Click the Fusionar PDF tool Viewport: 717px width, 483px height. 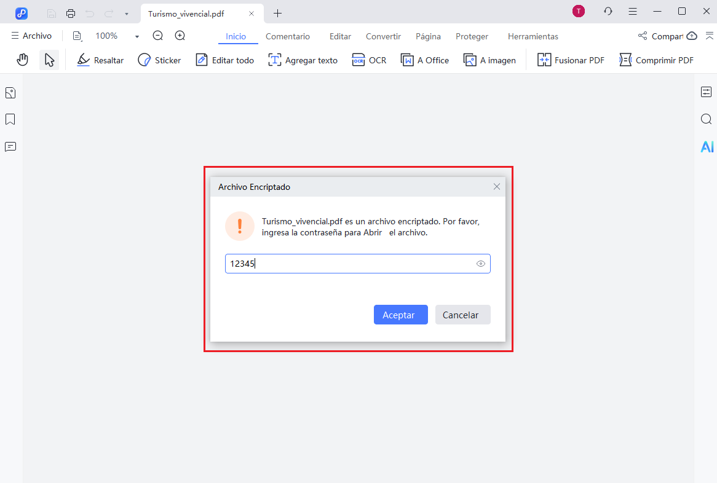[x=571, y=60]
